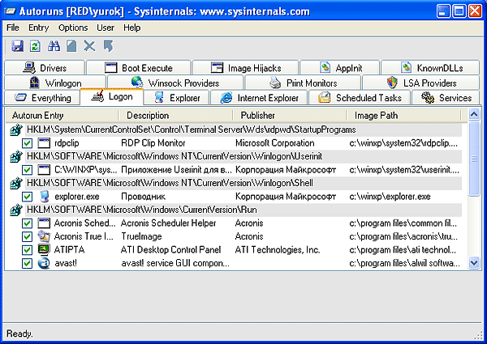Click the Acronis Scheduler entry icon
This screenshot has width=487, height=344.
(x=44, y=223)
